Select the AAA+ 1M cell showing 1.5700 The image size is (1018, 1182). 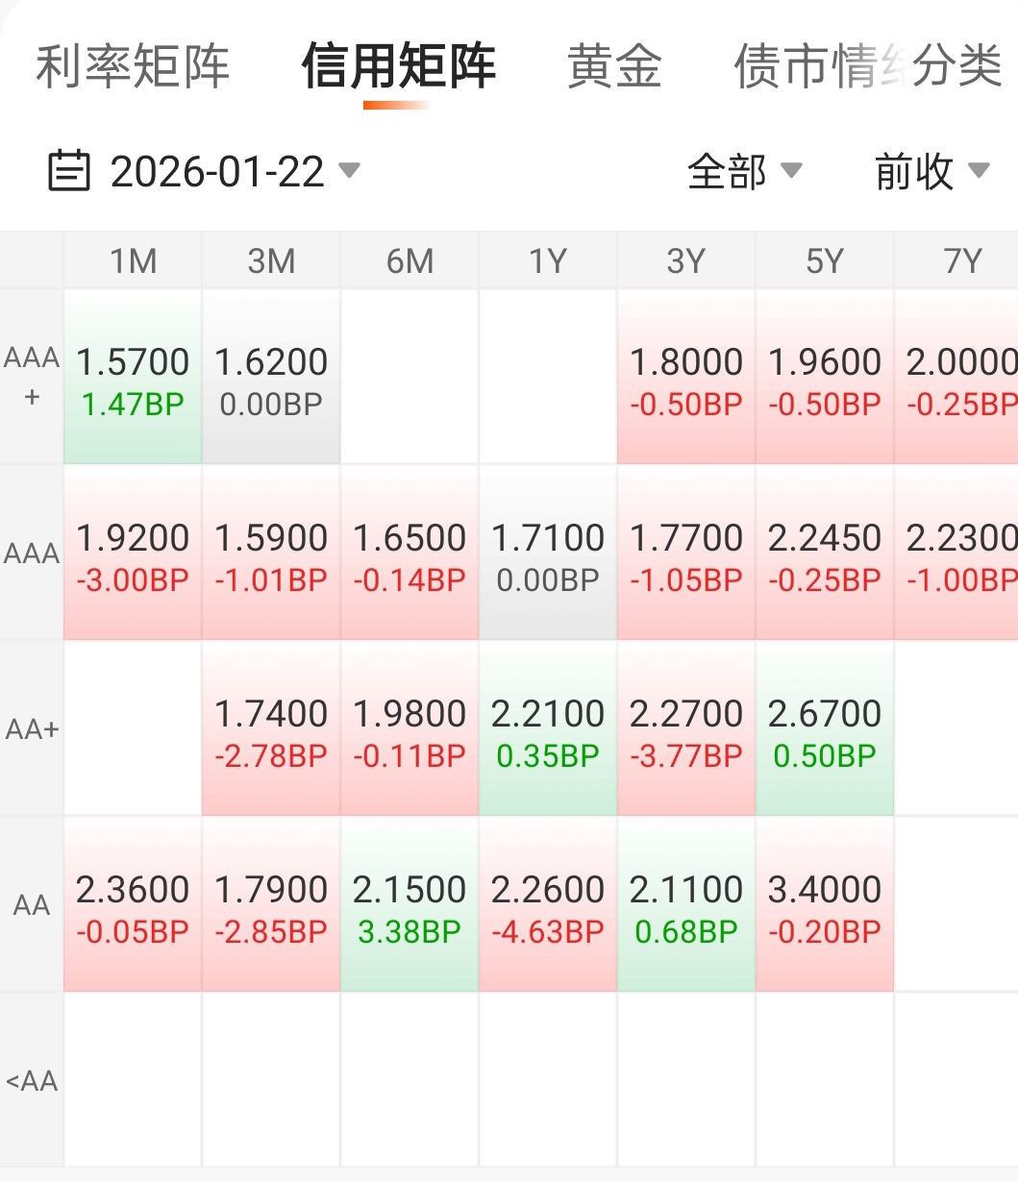click(133, 378)
